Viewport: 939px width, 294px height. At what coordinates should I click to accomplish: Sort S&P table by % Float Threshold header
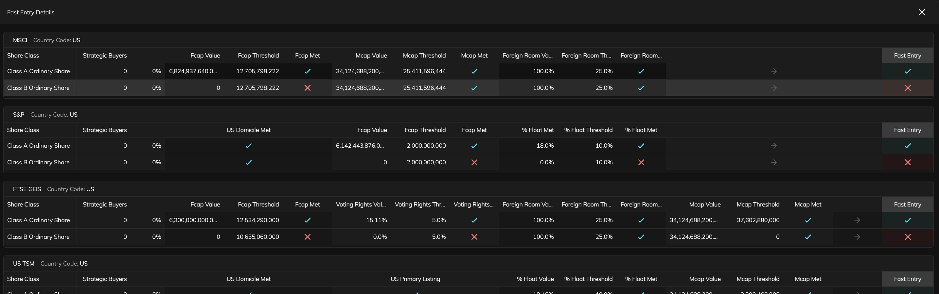[x=588, y=130]
